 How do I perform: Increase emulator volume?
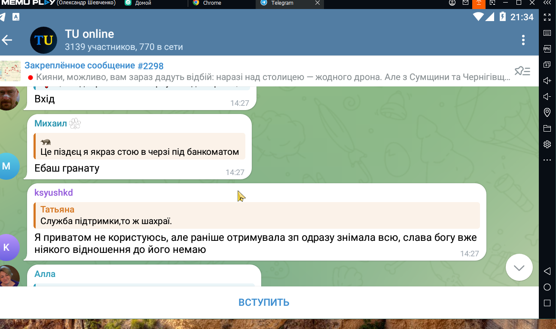click(547, 80)
